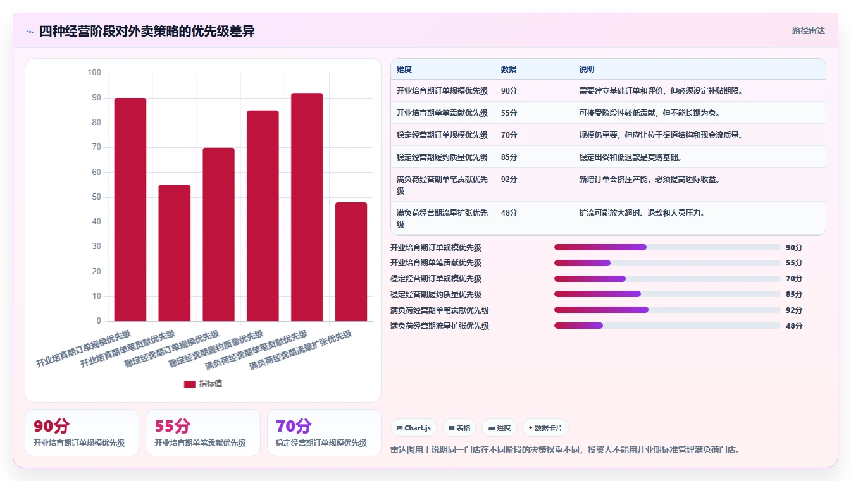
Task: Click the 70分 progress bar
Action: click(x=668, y=279)
